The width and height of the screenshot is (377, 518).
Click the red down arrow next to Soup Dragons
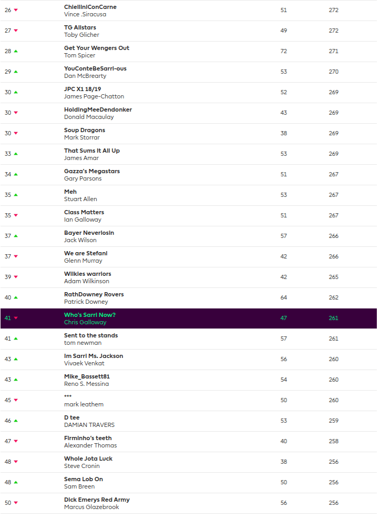tap(16, 133)
